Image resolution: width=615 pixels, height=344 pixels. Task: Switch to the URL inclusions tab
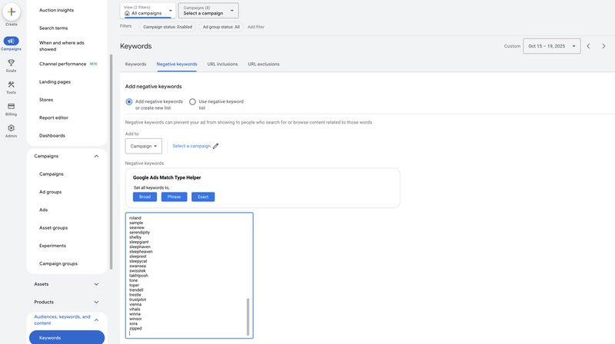click(x=222, y=64)
